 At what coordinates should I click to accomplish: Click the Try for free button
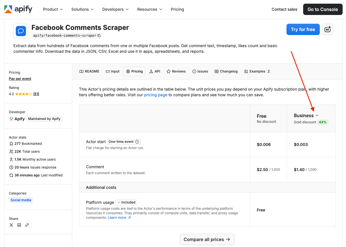[303, 29]
